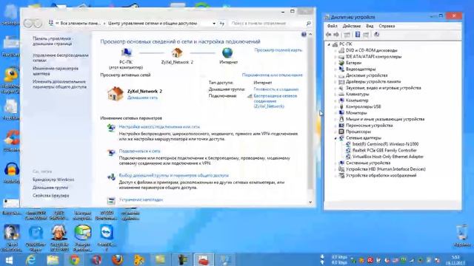This screenshot has width=474, height=266.
Task: Open Google Chrome from the taskbar
Action: [x=74, y=260]
